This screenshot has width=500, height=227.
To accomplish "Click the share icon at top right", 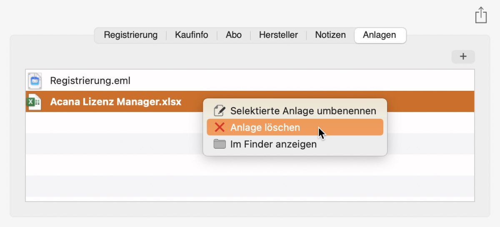I will pos(481,15).
